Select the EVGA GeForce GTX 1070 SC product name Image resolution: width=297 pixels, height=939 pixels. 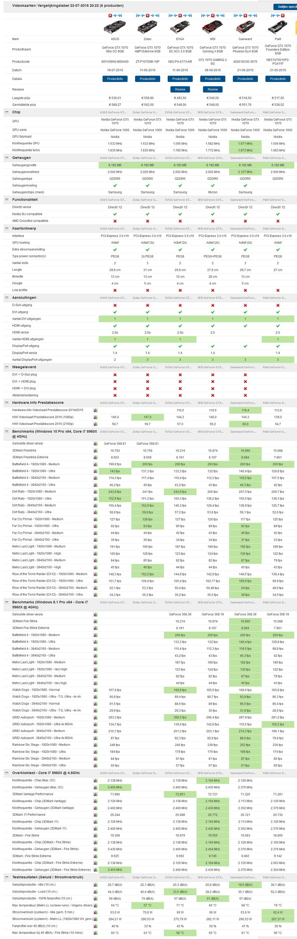click(x=180, y=49)
